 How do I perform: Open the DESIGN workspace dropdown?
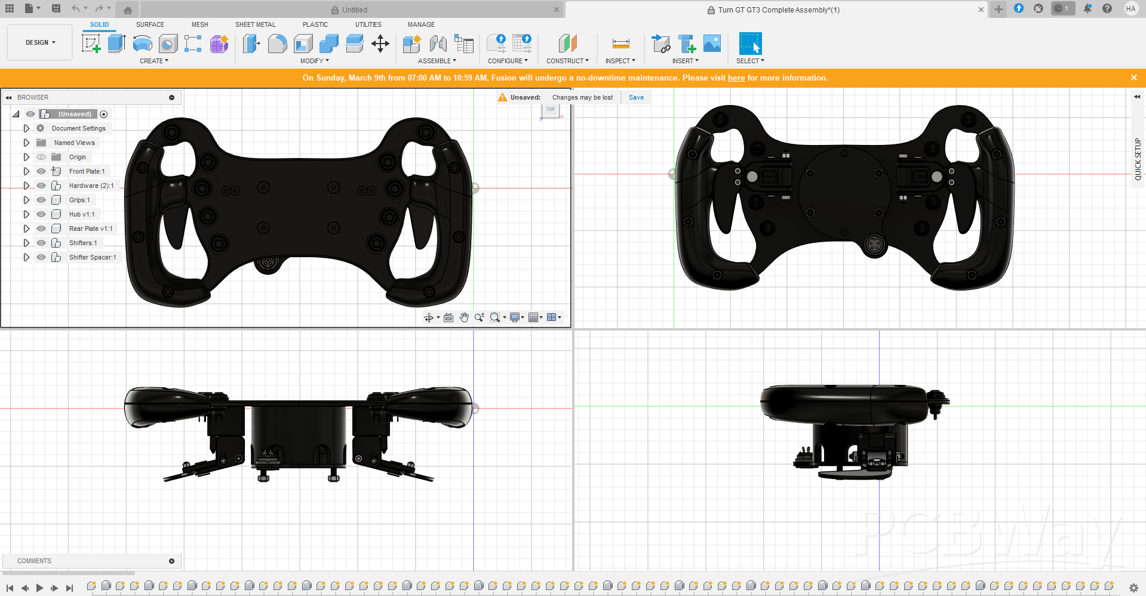click(40, 42)
